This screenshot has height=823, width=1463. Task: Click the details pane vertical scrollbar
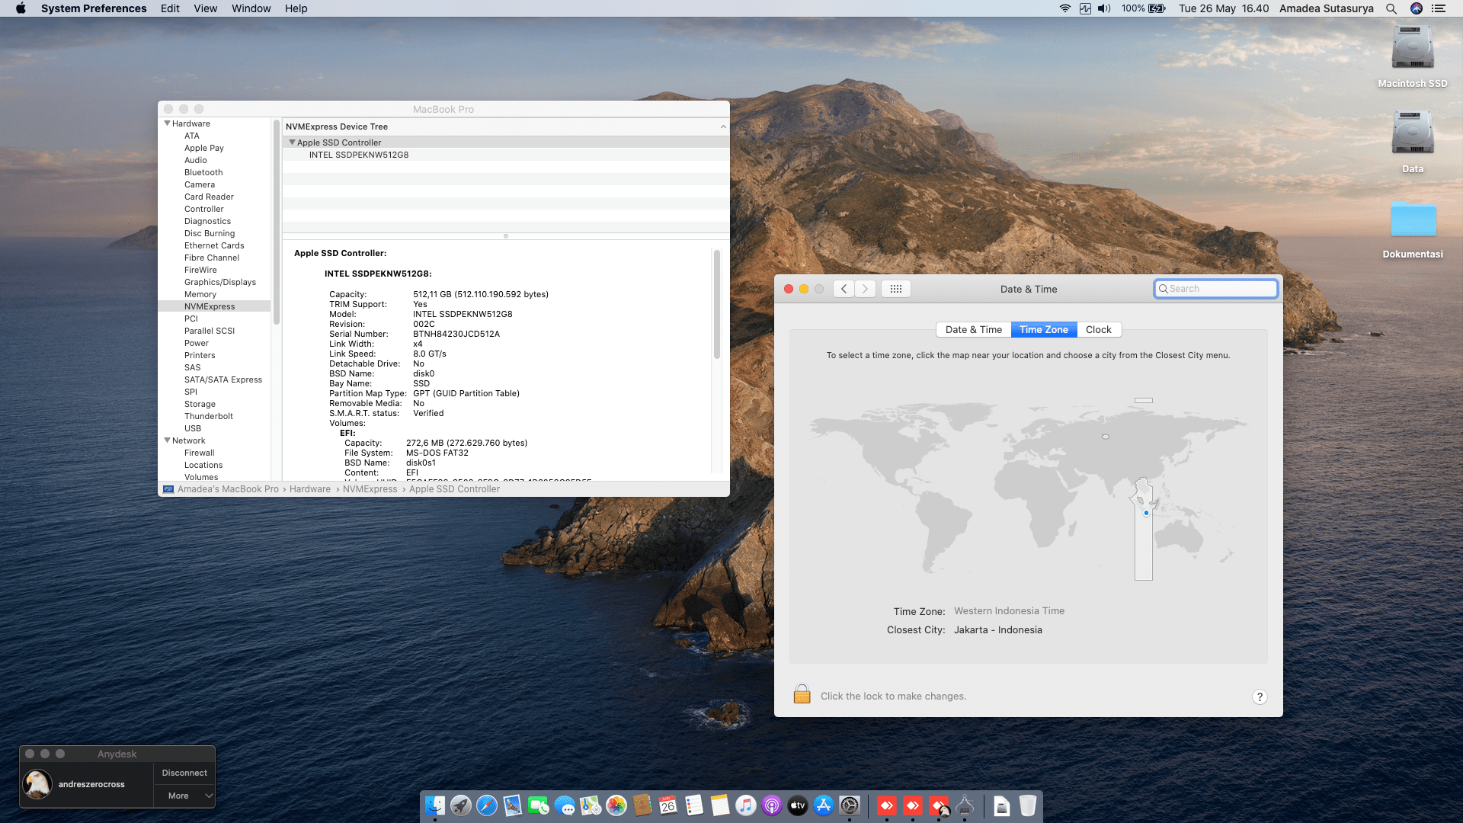pyautogui.click(x=716, y=305)
